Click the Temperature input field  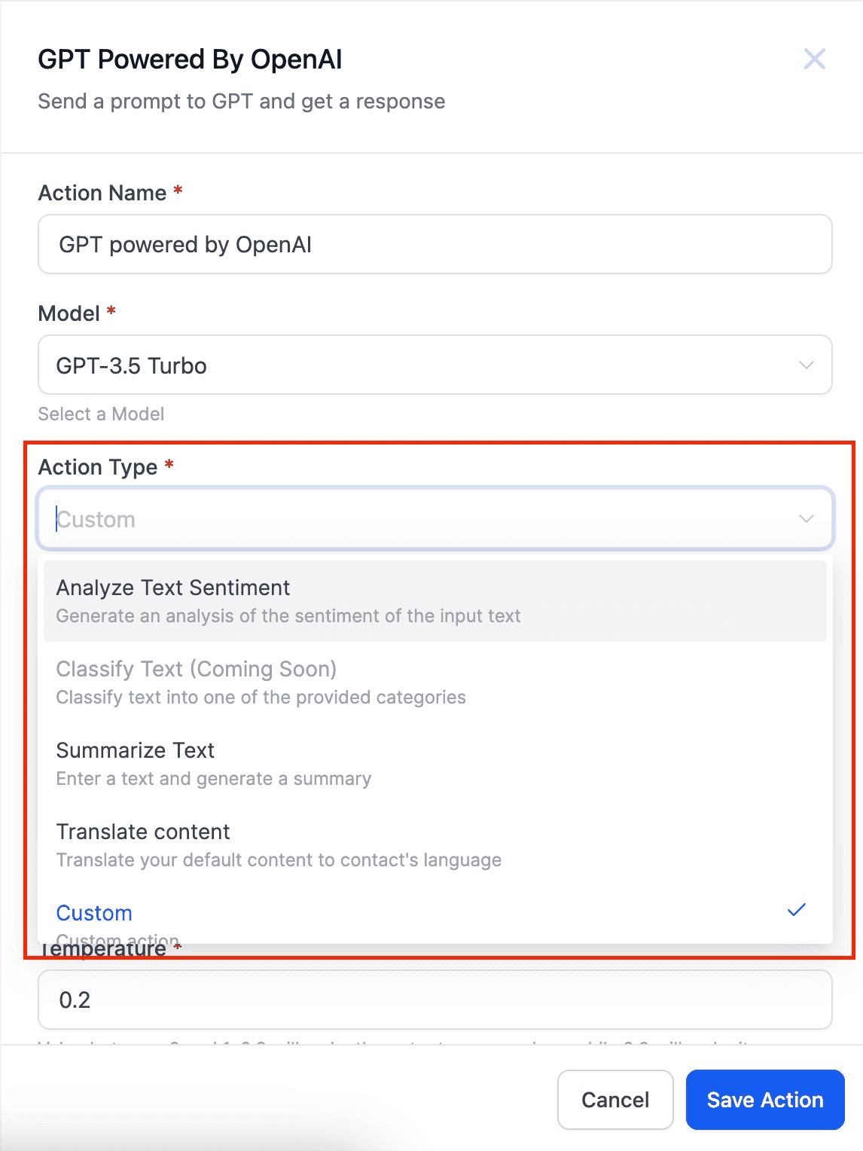tap(435, 1000)
